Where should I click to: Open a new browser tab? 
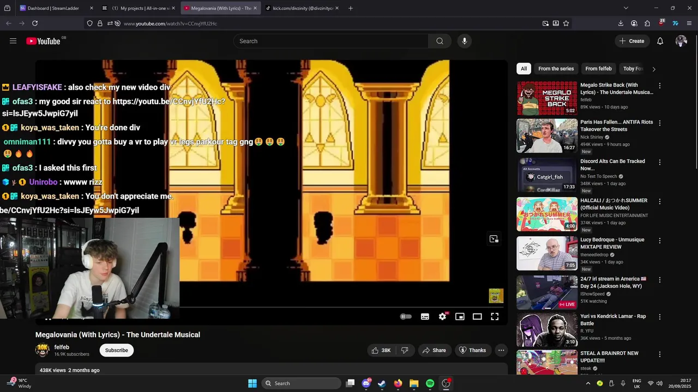tap(350, 8)
